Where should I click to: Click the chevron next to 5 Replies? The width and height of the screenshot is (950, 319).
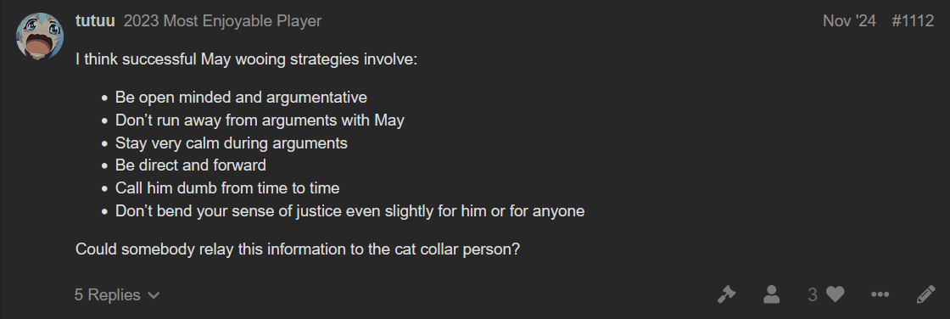[x=154, y=296]
